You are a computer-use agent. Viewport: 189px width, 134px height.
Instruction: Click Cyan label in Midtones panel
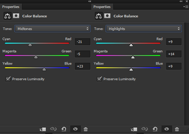click(6, 39)
